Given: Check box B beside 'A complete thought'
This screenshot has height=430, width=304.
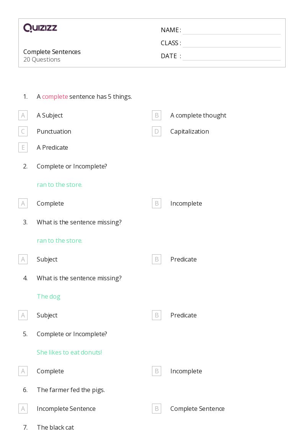Looking at the screenshot, I should [x=157, y=115].
